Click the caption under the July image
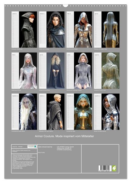131x183 pixels. coord(74,90)
